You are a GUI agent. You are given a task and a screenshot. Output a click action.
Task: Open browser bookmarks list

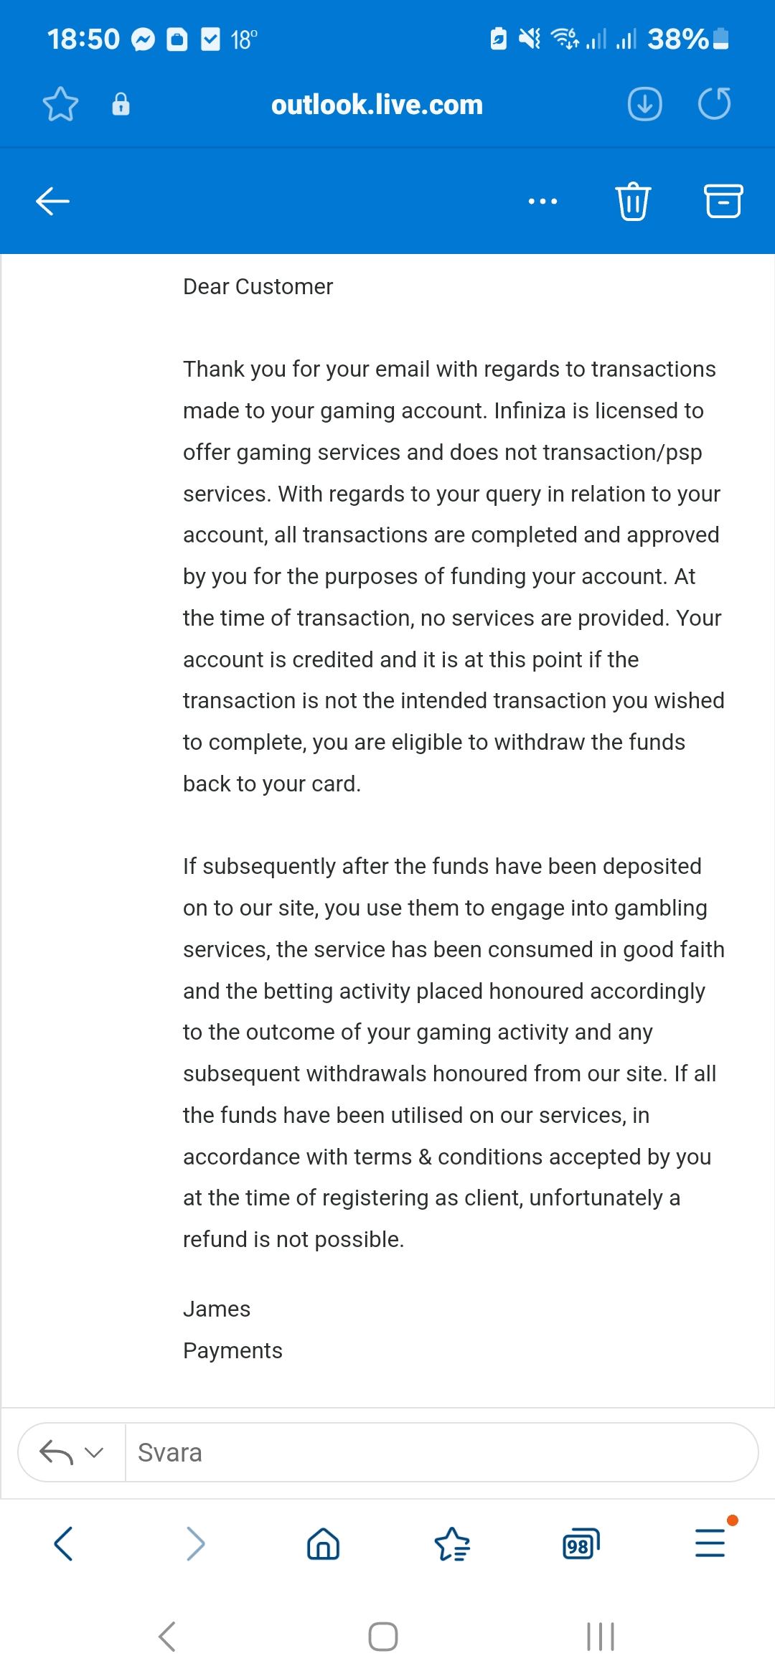(x=452, y=1543)
